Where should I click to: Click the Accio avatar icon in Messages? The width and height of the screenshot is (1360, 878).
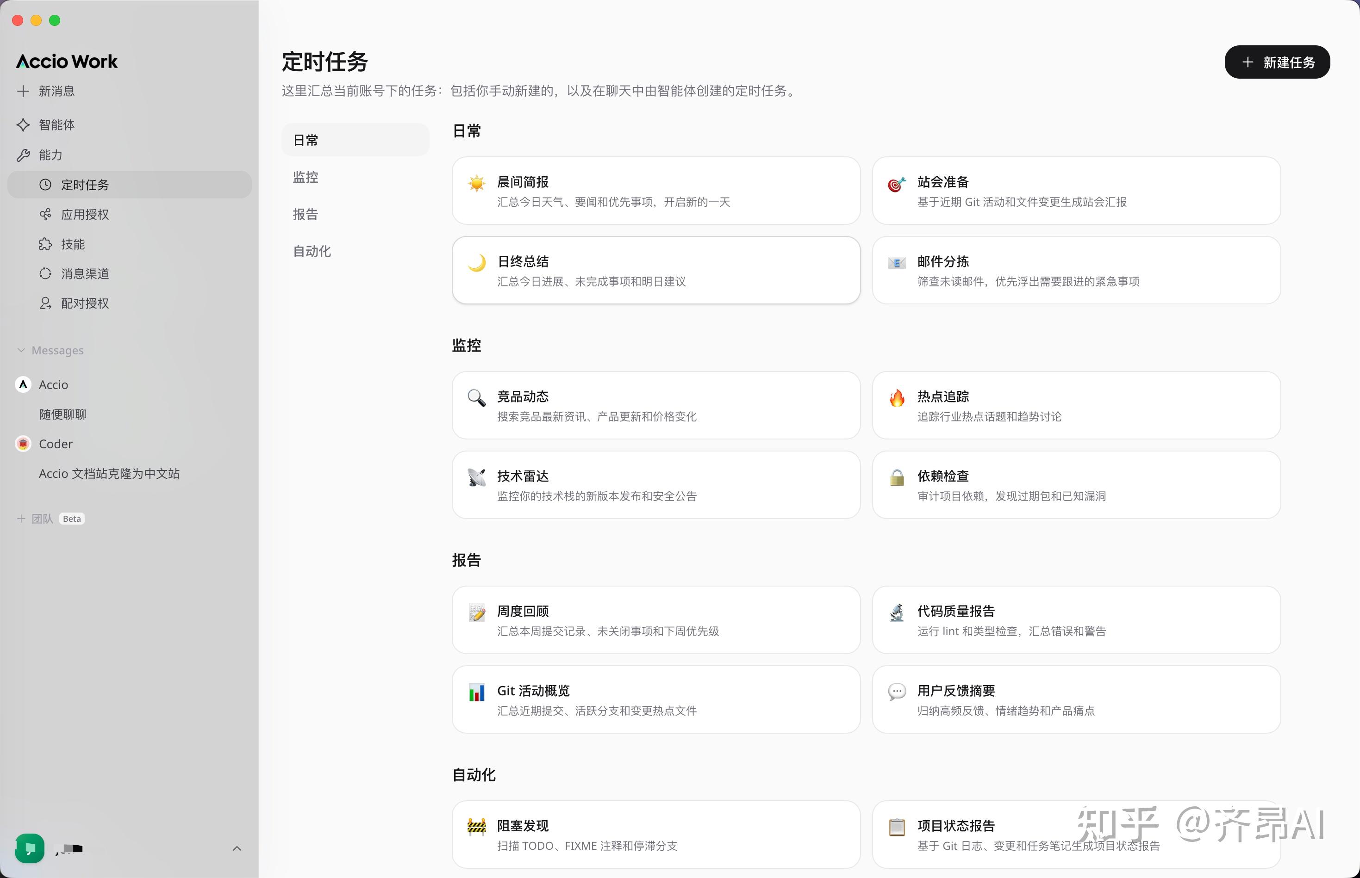pos(23,385)
